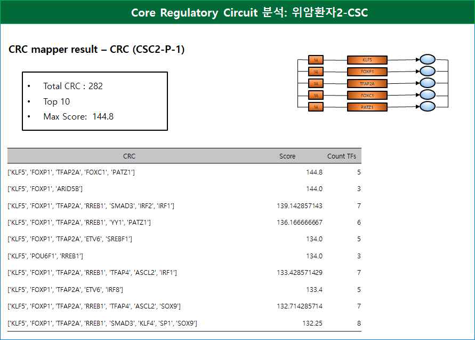Select the CRC row ending with 'YY1', 'PATZ1'
475x340 pixels.
tap(184, 223)
